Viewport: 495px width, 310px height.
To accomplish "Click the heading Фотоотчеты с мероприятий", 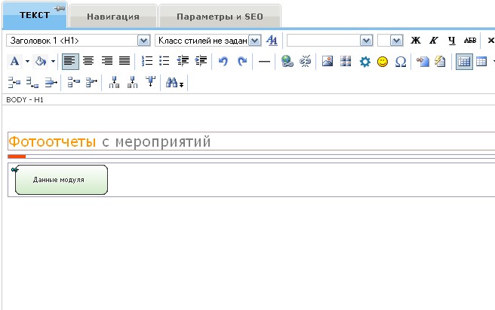I will coord(109,141).
